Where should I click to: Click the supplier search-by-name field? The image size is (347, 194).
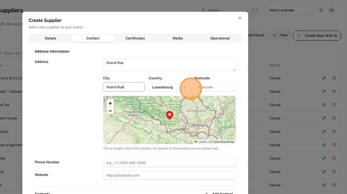(x=11, y=53)
